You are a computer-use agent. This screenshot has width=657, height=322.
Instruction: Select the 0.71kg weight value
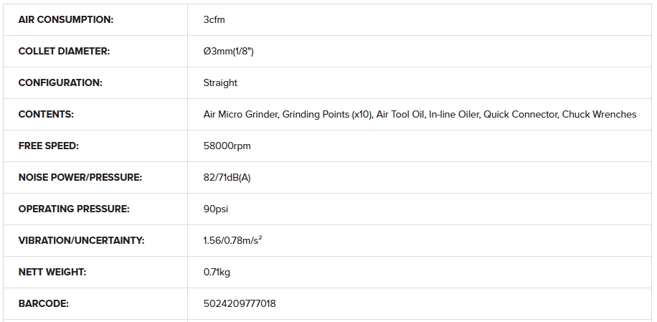tap(217, 273)
